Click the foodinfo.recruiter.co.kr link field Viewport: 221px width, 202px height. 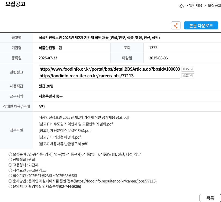click(109, 76)
